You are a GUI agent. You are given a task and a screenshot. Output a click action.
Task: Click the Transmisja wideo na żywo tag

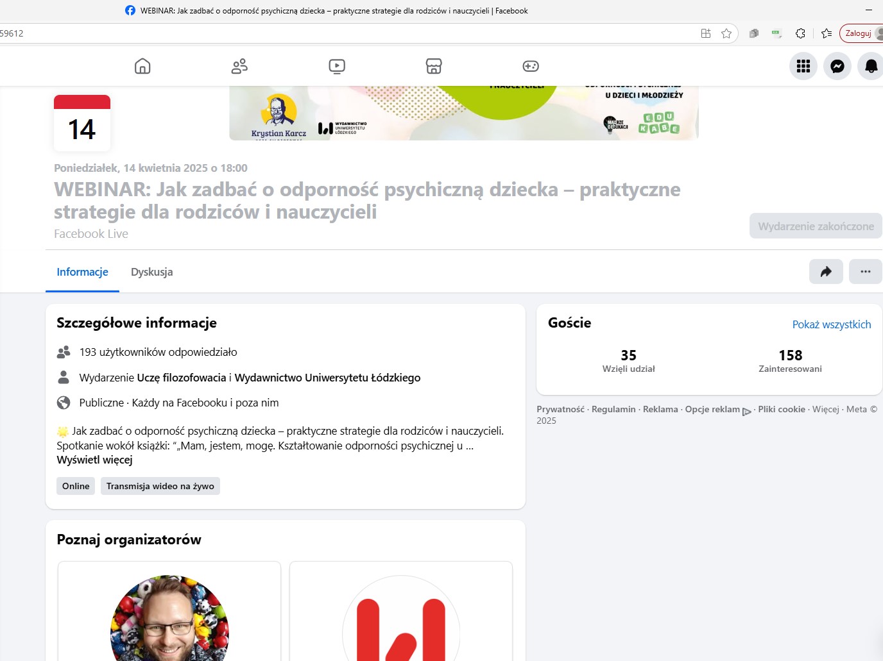pyautogui.click(x=160, y=486)
